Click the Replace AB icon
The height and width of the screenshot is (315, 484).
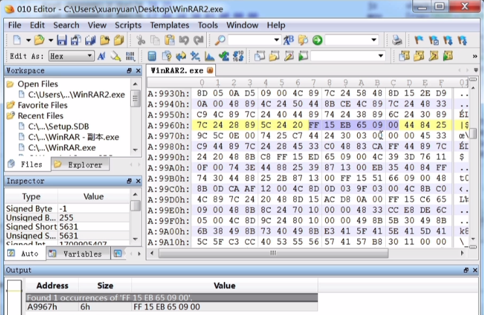(289, 40)
